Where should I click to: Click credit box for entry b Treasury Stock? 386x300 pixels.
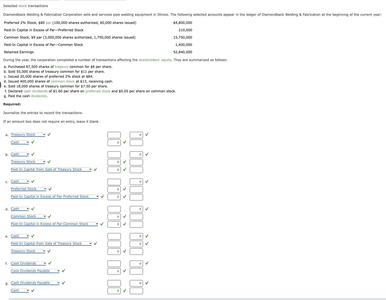click(136, 162)
